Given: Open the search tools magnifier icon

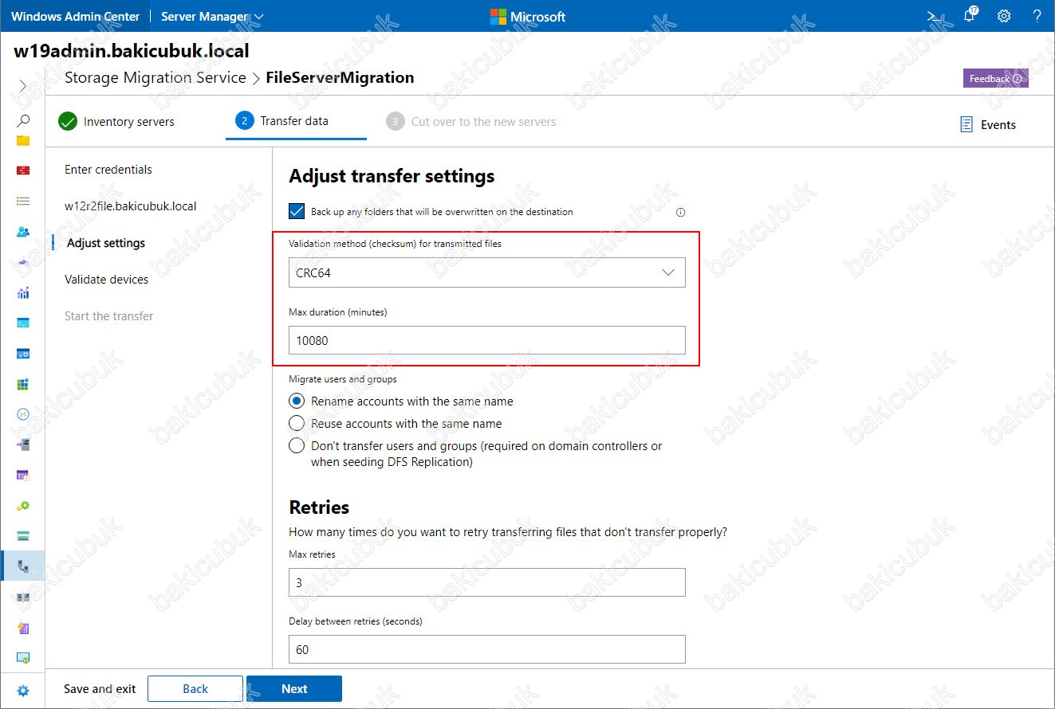Looking at the screenshot, I should point(23,120).
